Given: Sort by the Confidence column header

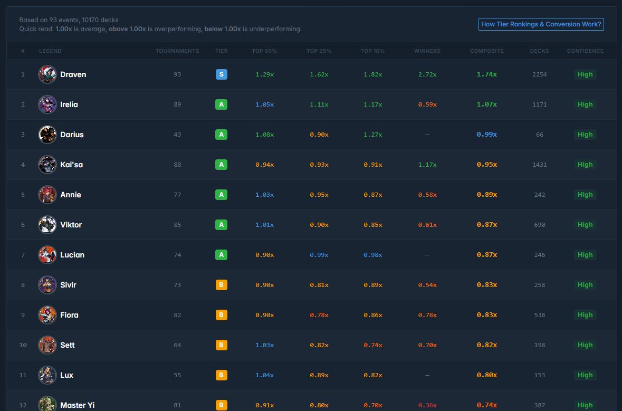Looking at the screenshot, I should 585,51.
